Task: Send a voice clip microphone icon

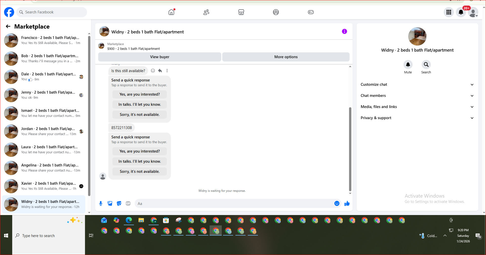Action: click(x=101, y=203)
